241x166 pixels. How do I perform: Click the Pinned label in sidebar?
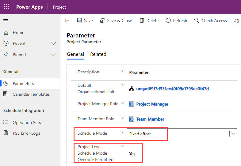point(19,55)
